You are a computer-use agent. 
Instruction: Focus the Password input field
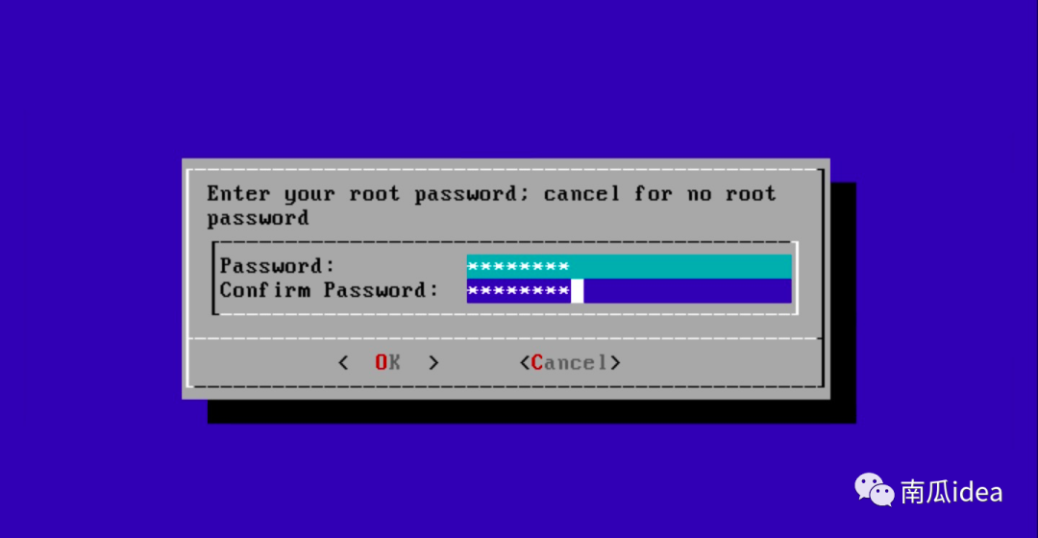click(x=629, y=266)
